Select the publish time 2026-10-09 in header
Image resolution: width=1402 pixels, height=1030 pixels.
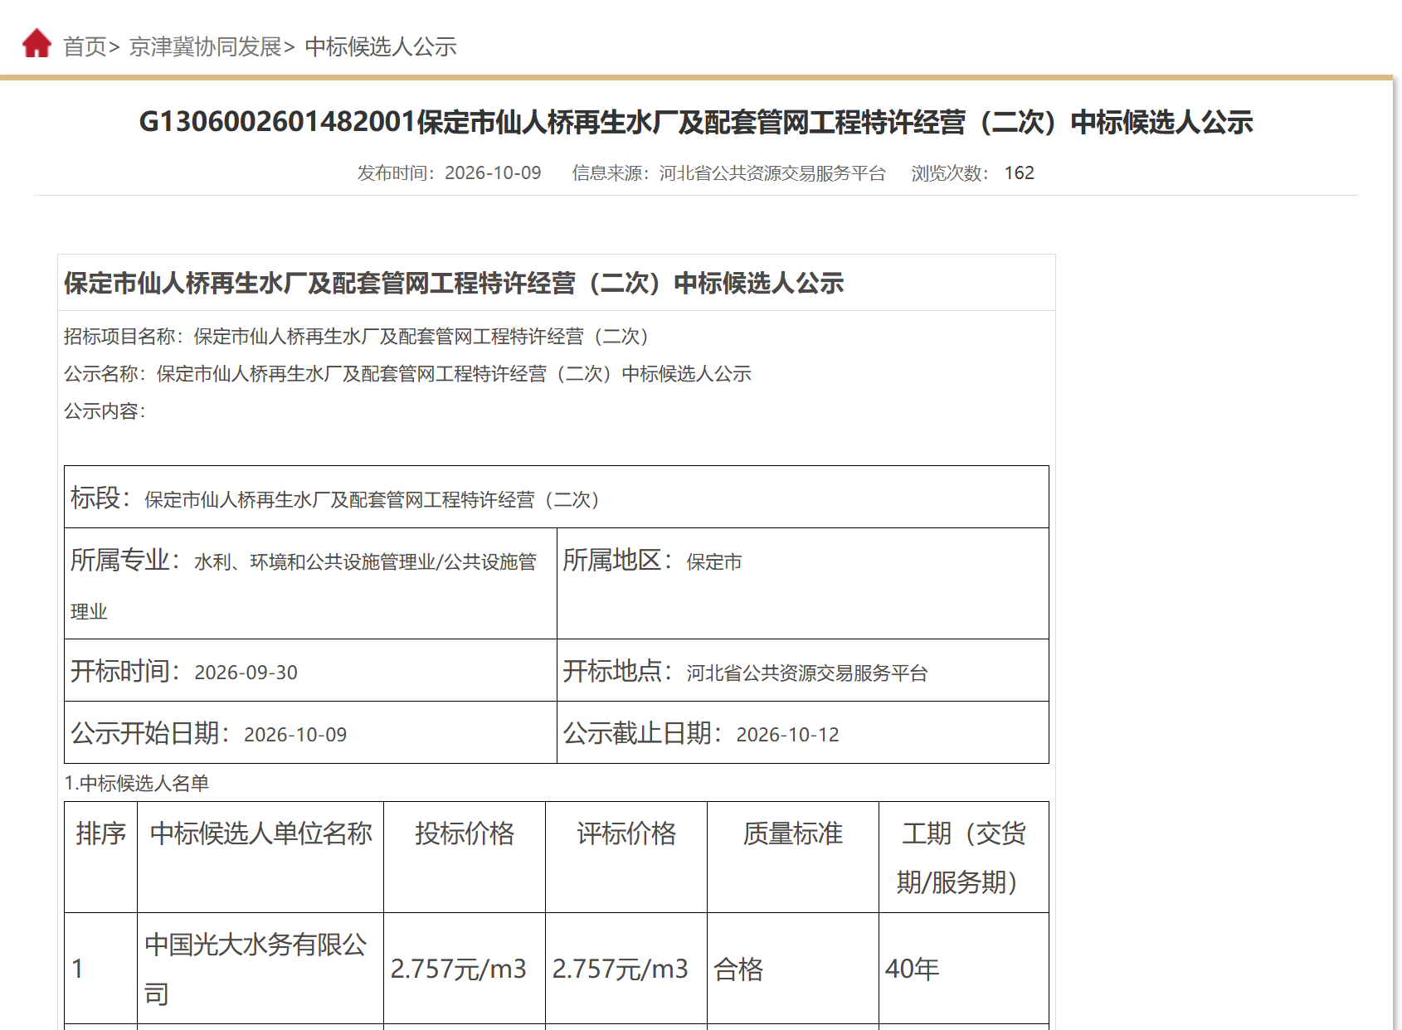point(493,173)
